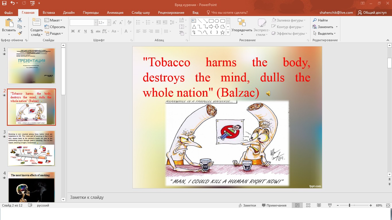
Task: Toggle underline Ч formatting
Action: coord(86,31)
